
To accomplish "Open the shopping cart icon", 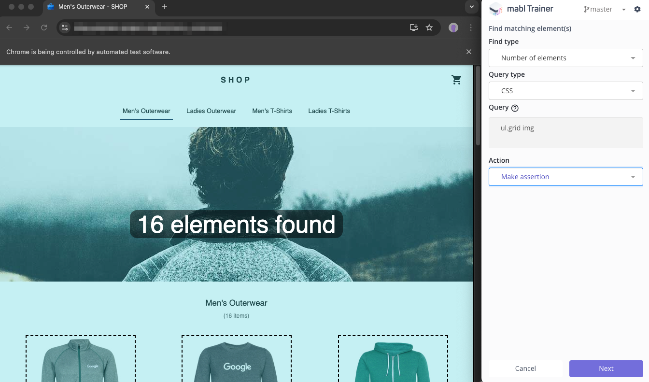I will (456, 80).
